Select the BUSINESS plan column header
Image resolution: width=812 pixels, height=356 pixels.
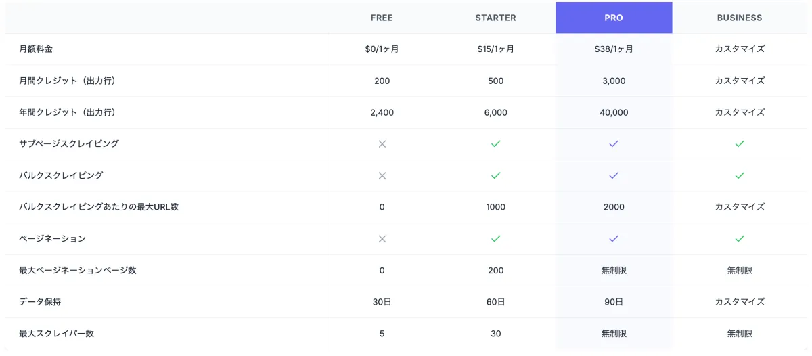(740, 18)
